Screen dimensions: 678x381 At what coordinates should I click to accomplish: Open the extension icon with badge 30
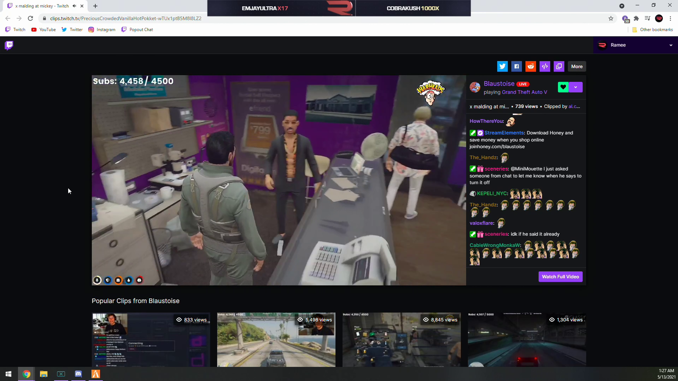tap(625, 19)
